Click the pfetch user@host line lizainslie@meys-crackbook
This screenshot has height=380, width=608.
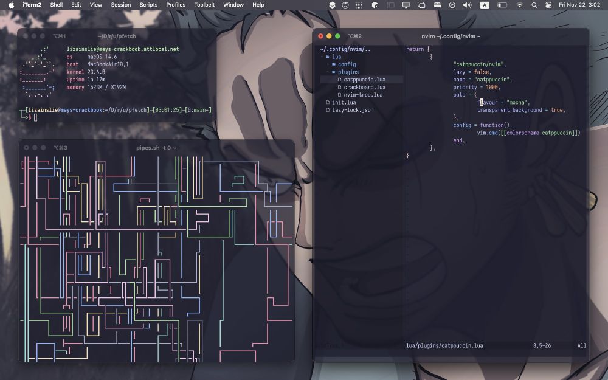123,49
